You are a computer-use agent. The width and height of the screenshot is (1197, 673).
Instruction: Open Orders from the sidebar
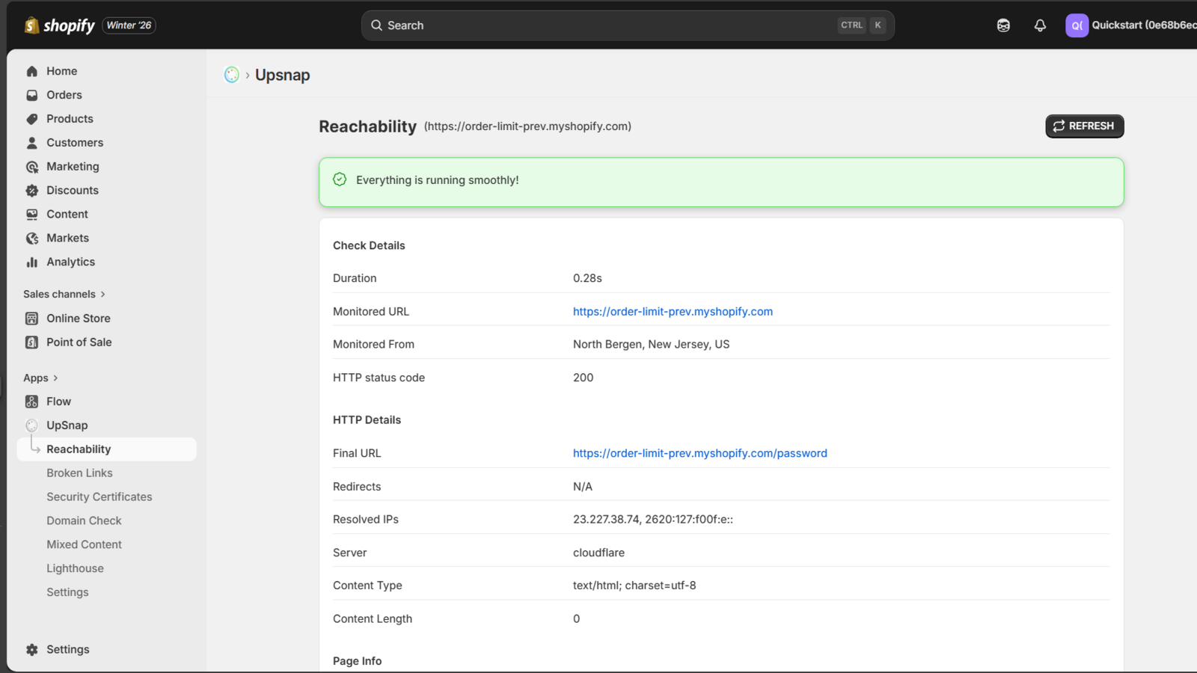tap(64, 95)
